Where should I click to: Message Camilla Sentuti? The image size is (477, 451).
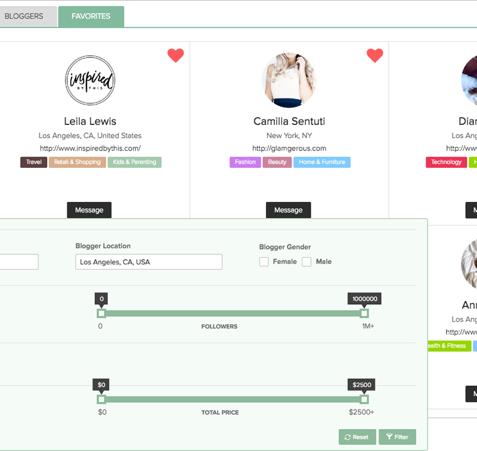[x=289, y=210]
